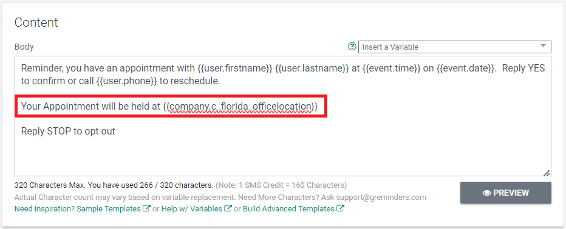
Task: Click the textarea resize grip in the corner
Action: point(547,173)
